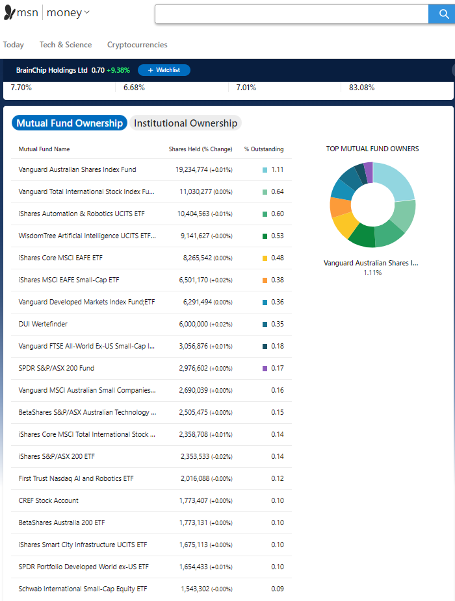The width and height of the screenshot is (455, 601).
Task: Click light blue swatch beside 1.11
Action: pyautogui.click(x=265, y=170)
